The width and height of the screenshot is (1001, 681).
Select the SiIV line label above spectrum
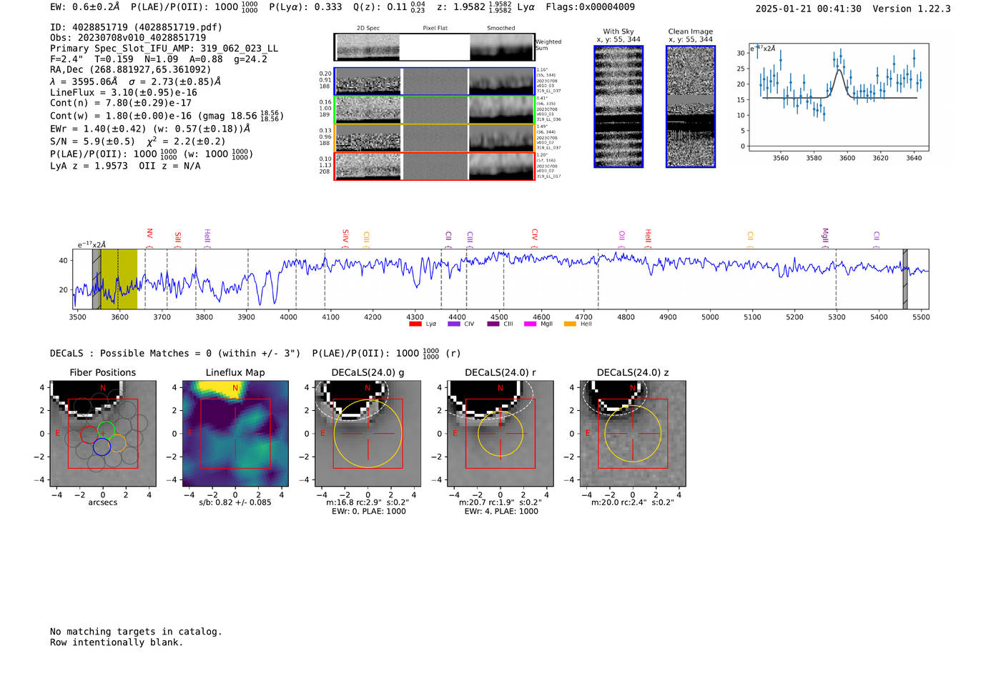click(345, 236)
